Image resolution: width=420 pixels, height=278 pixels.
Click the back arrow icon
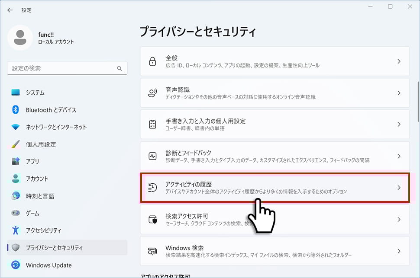tap(10, 10)
